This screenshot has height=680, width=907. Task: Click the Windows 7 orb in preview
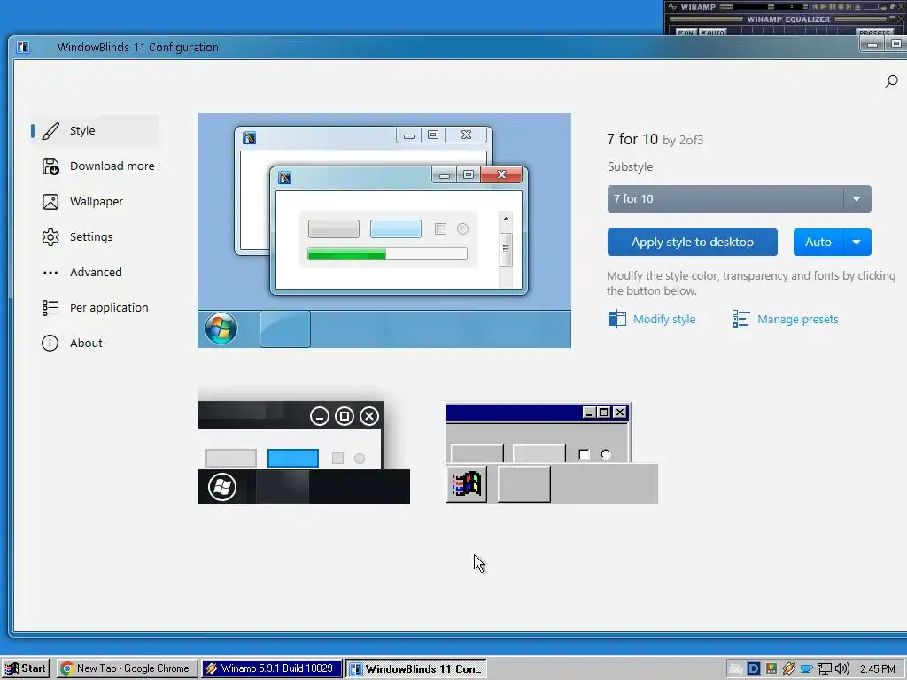[221, 328]
